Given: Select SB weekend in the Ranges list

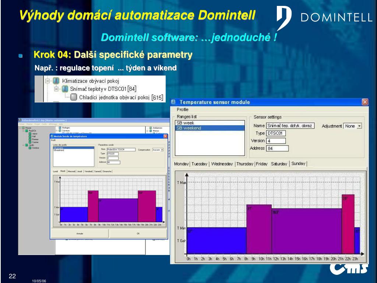Looking at the screenshot, I should [209, 128].
